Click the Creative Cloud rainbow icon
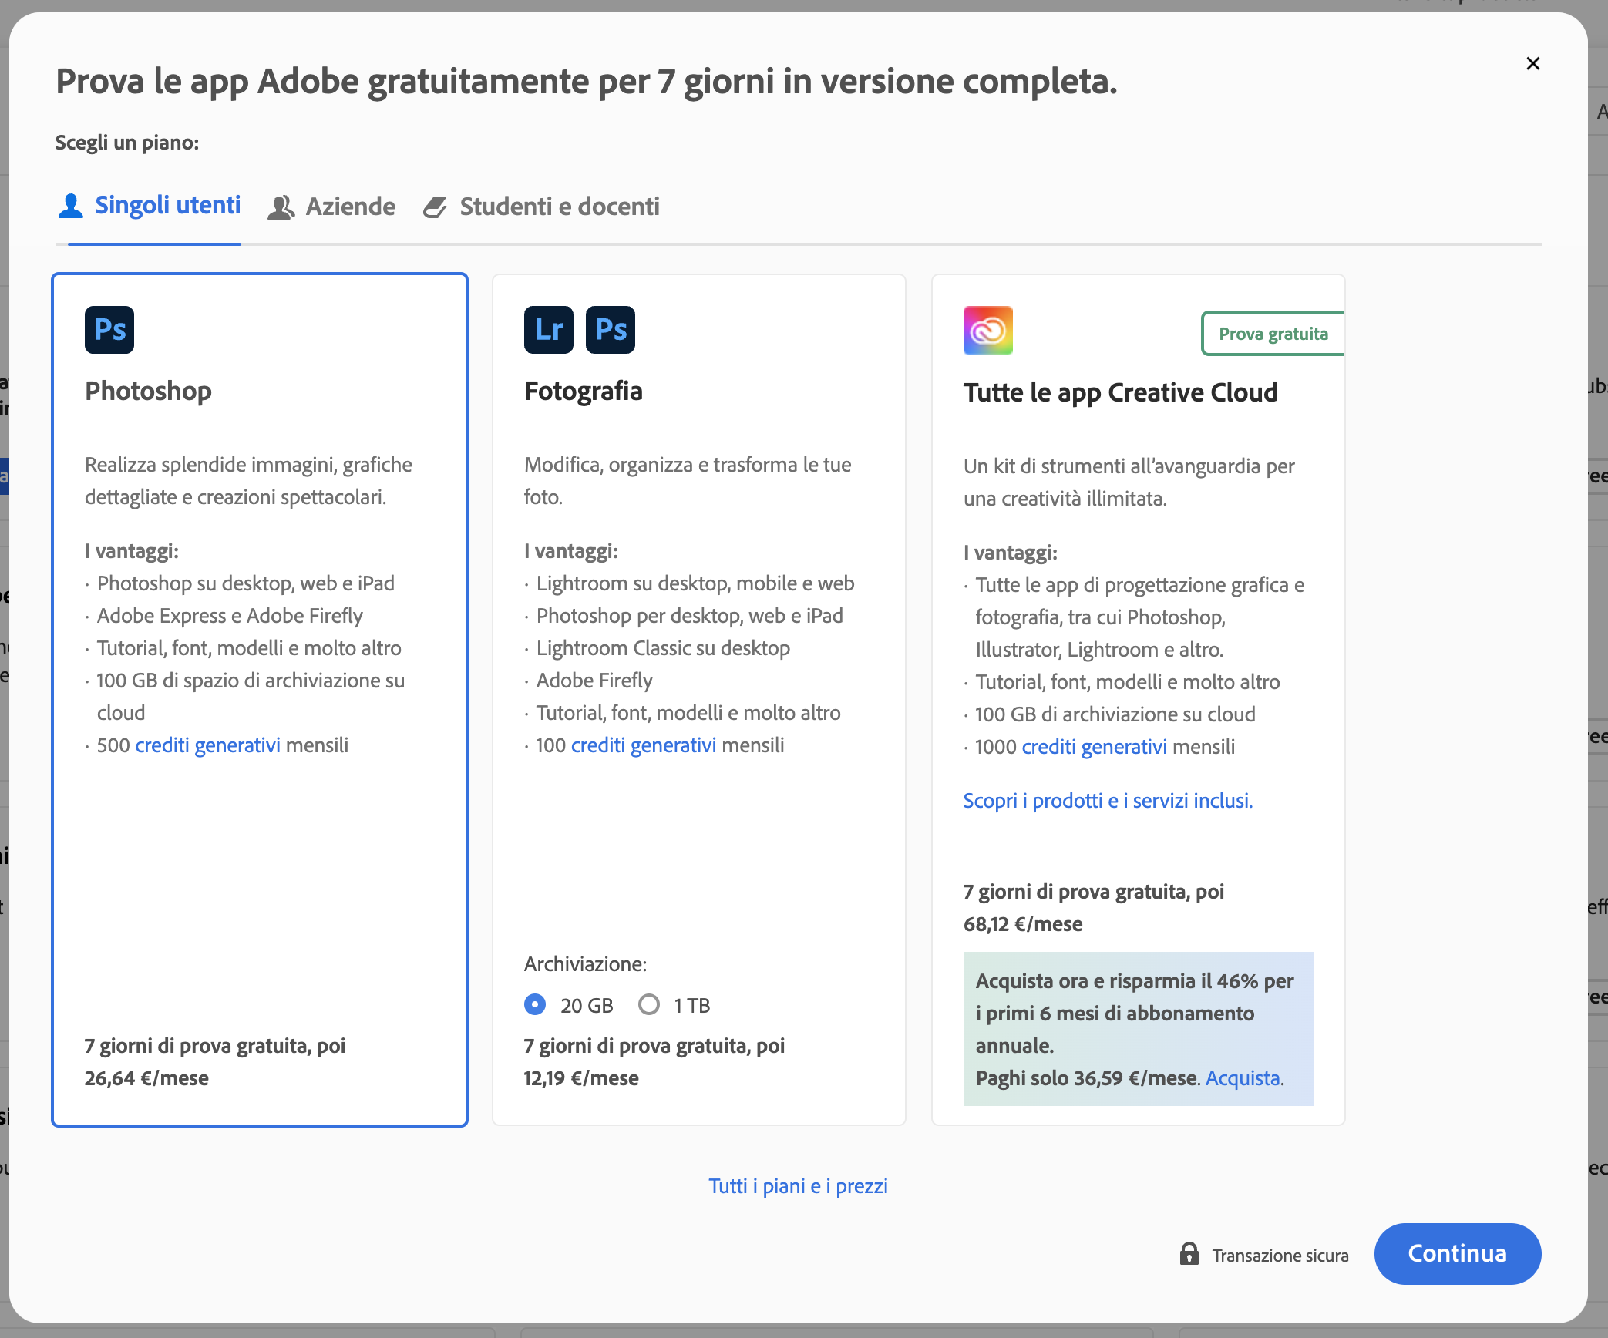1608x1338 pixels. [x=987, y=331]
